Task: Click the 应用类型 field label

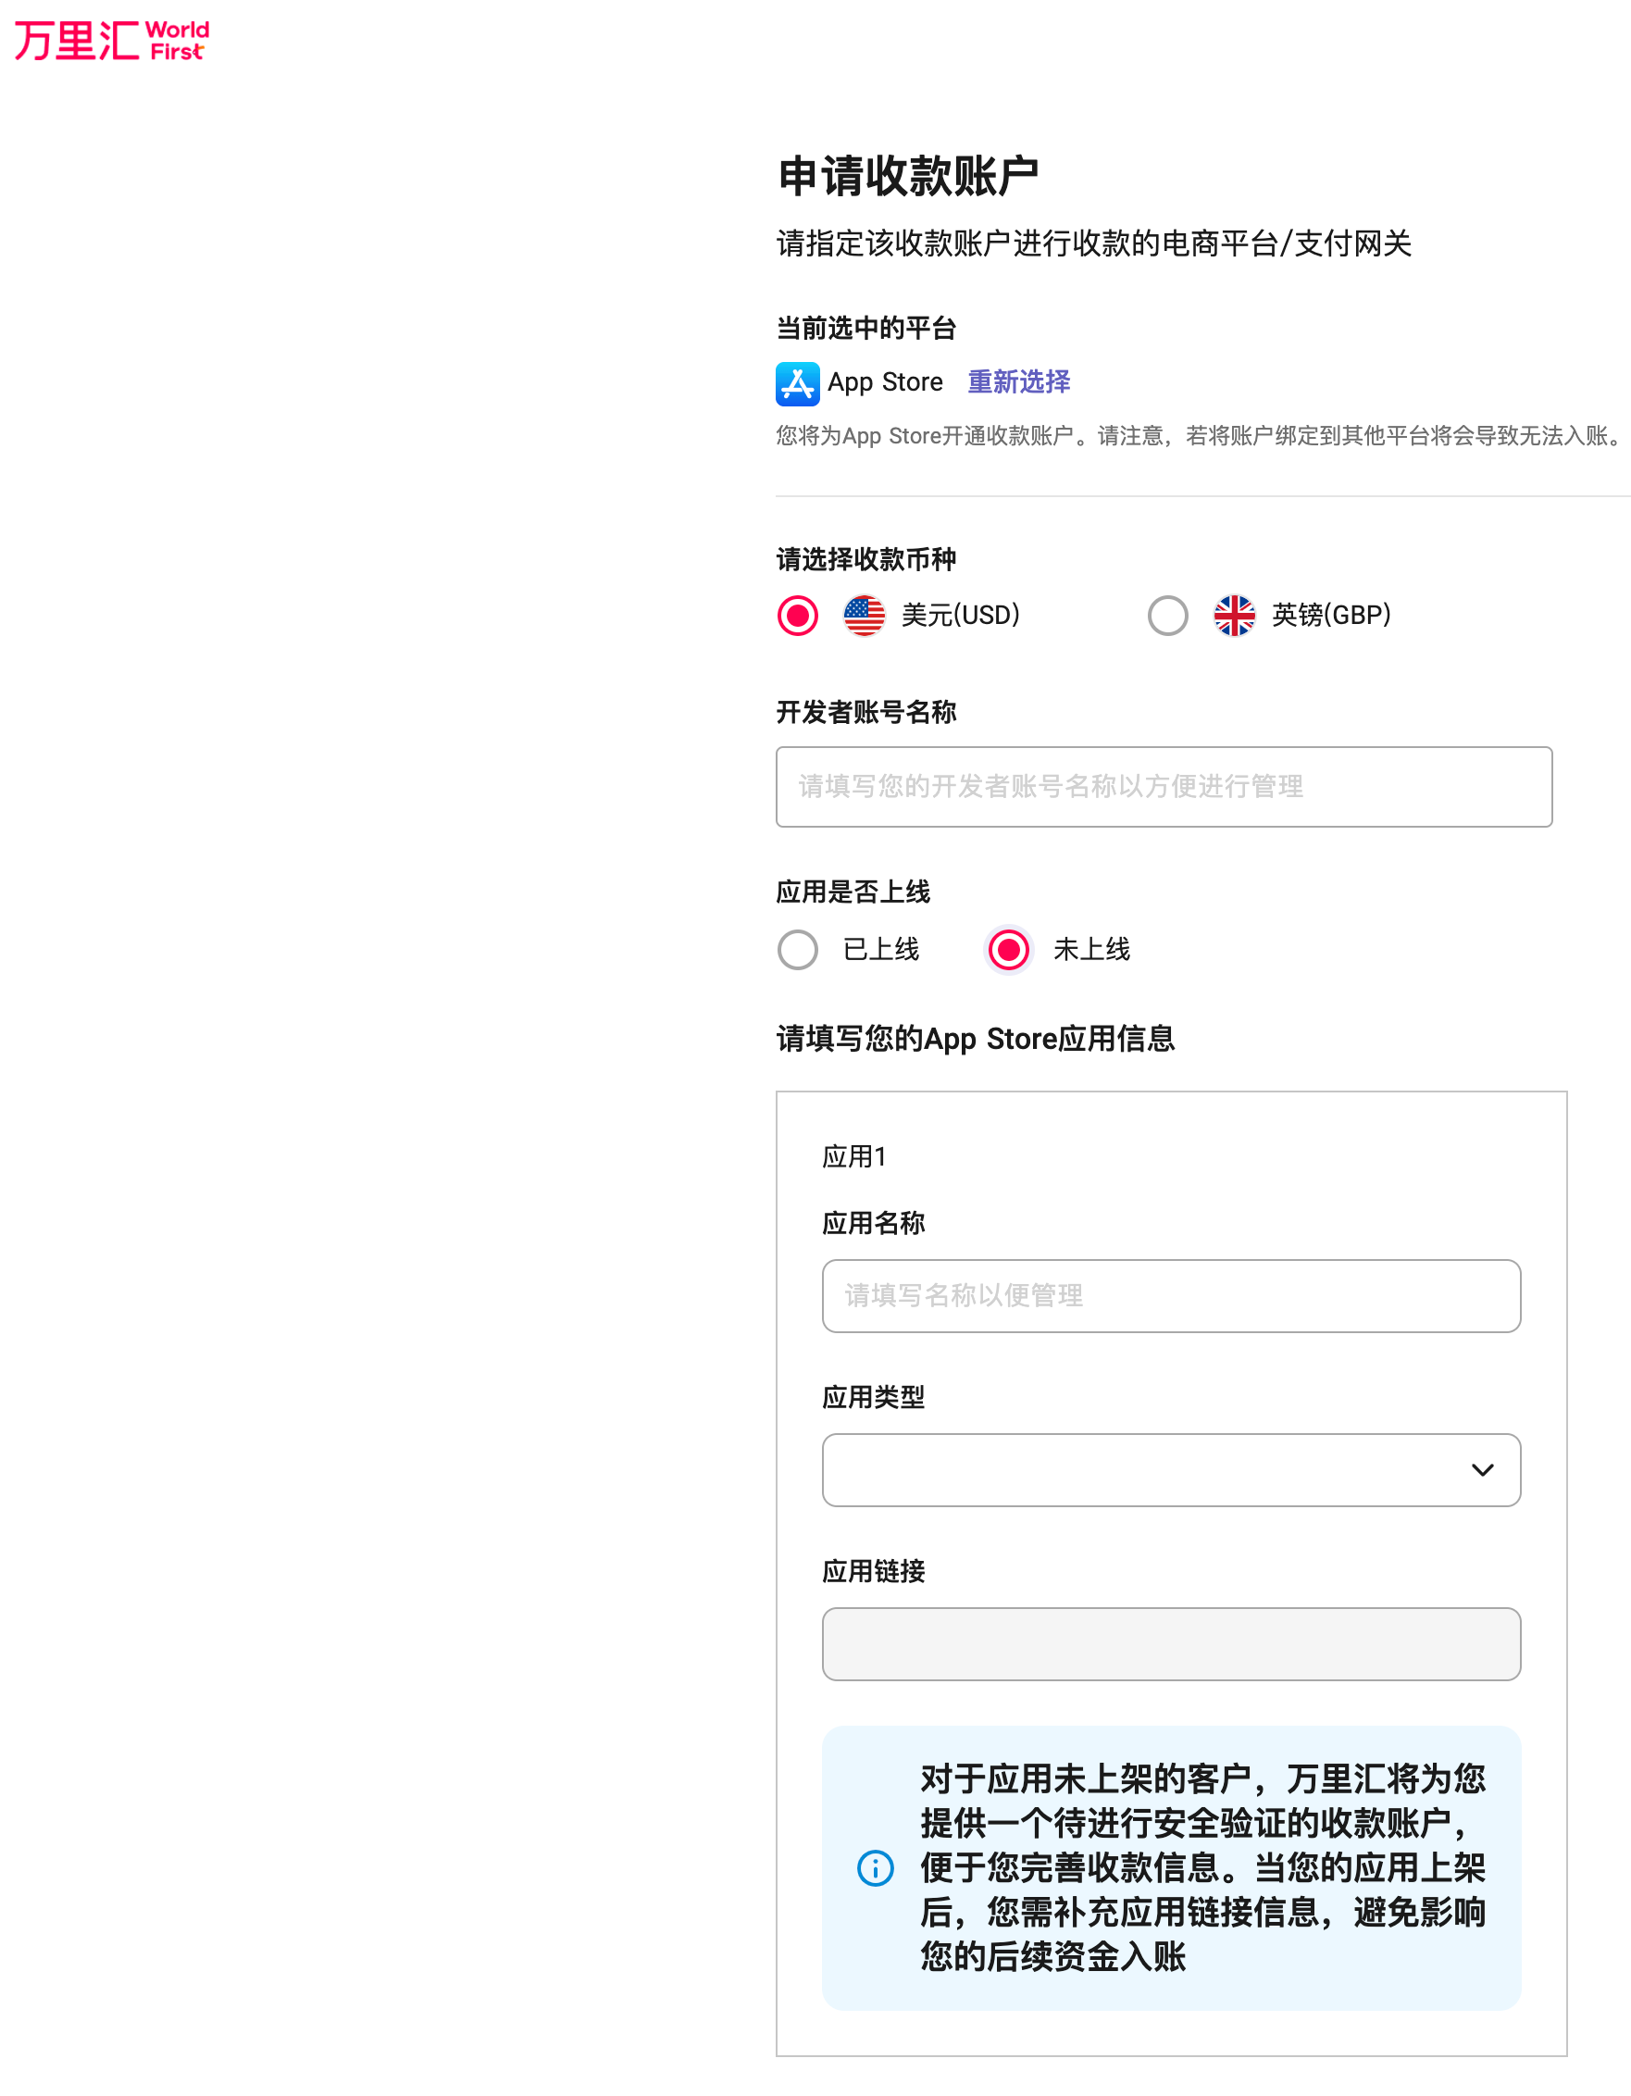Action: pos(873,1396)
